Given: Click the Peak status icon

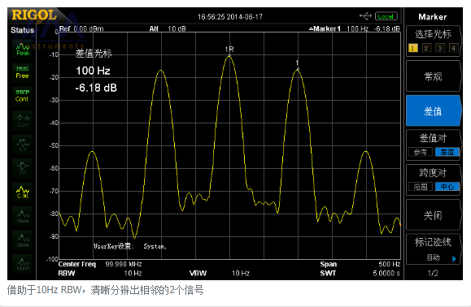Looking at the screenshot, I should point(23,50).
